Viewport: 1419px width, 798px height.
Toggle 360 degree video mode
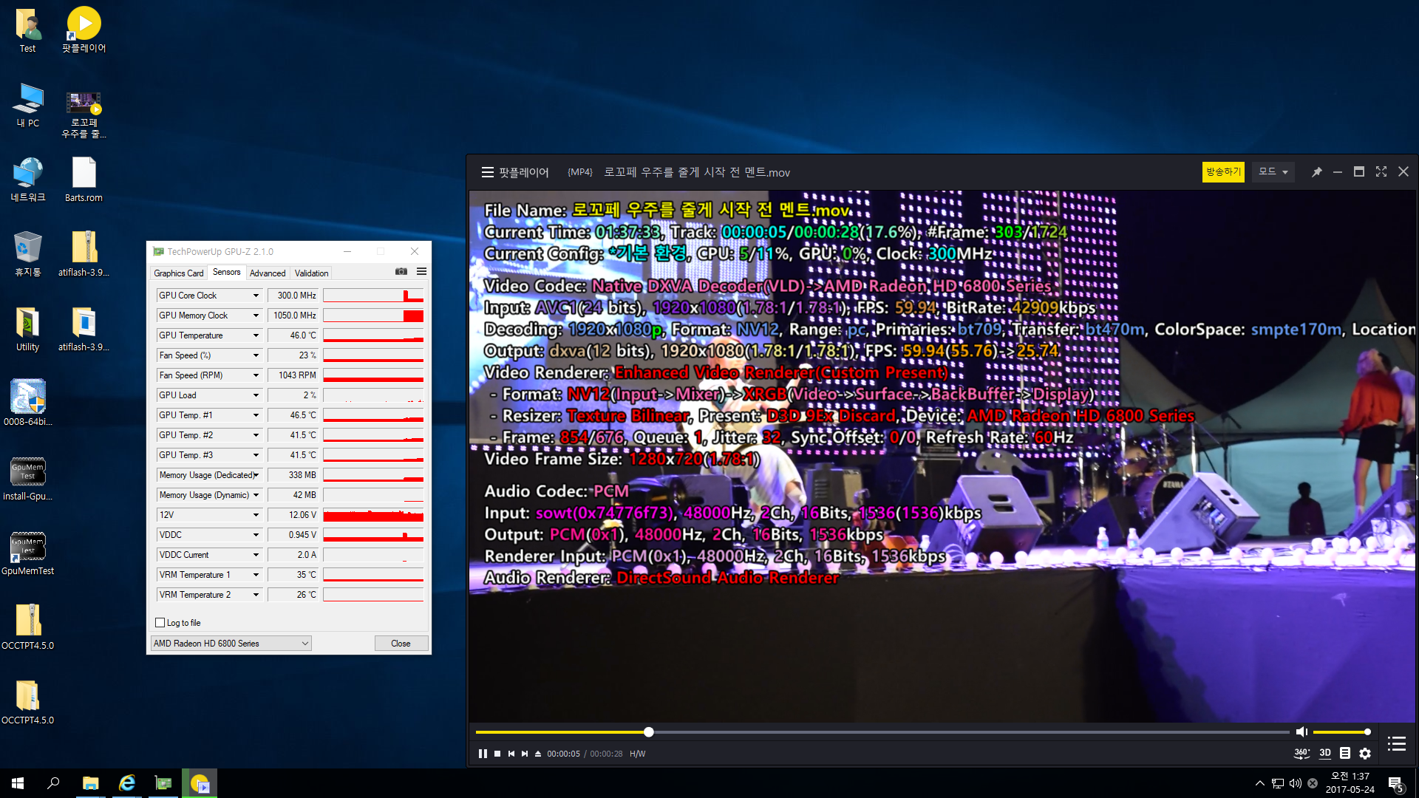pos(1301,753)
